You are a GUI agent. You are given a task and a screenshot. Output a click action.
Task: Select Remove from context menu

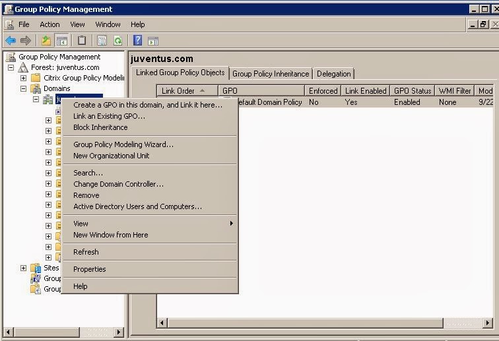[x=150, y=195]
